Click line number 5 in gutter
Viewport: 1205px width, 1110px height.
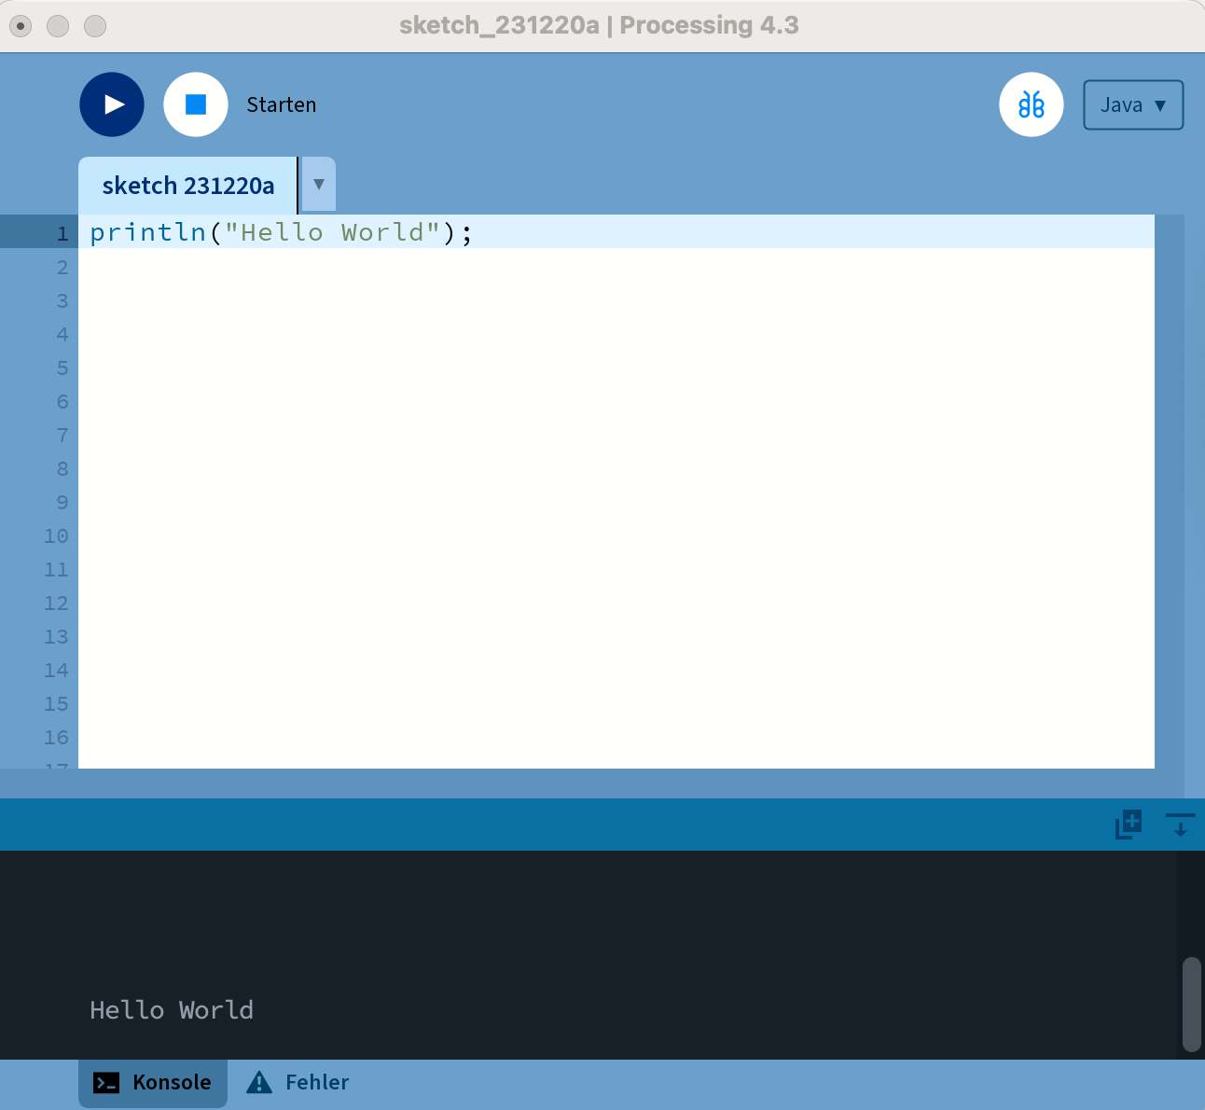pos(62,368)
